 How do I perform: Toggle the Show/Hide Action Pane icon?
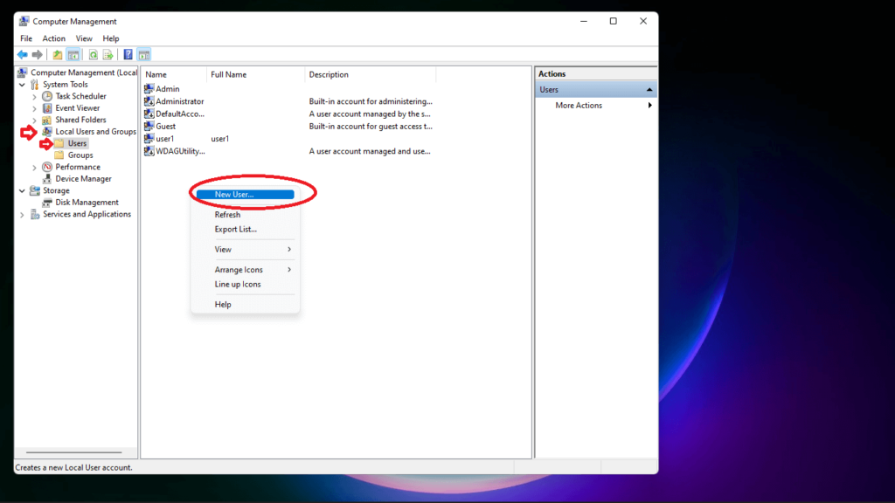[144, 54]
